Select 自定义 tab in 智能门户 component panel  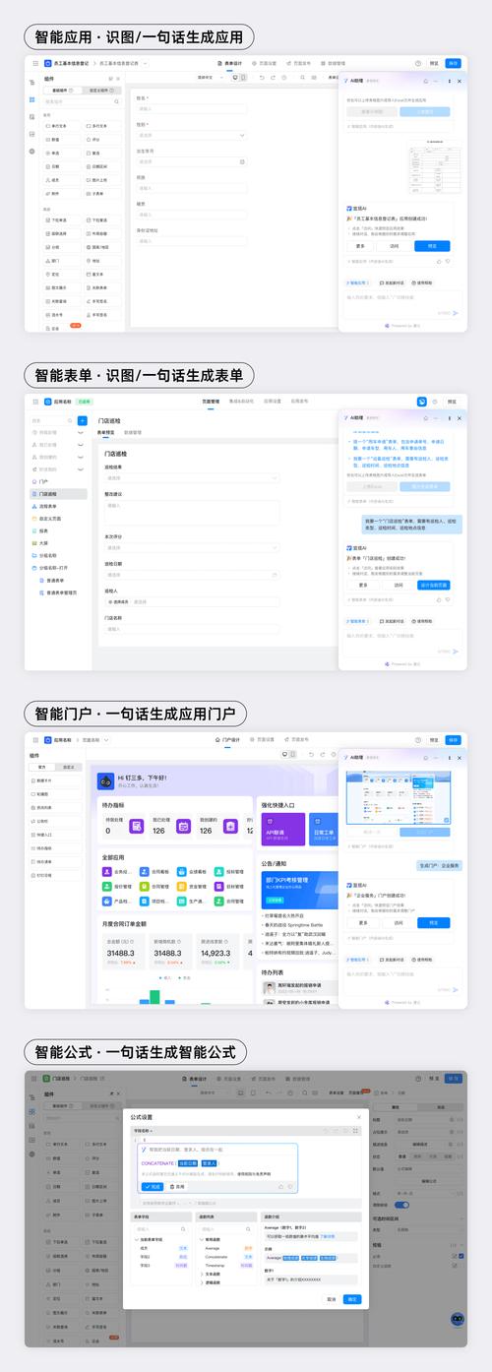(x=68, y=765)
